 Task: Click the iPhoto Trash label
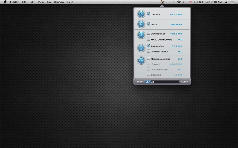tap(159, 52)
